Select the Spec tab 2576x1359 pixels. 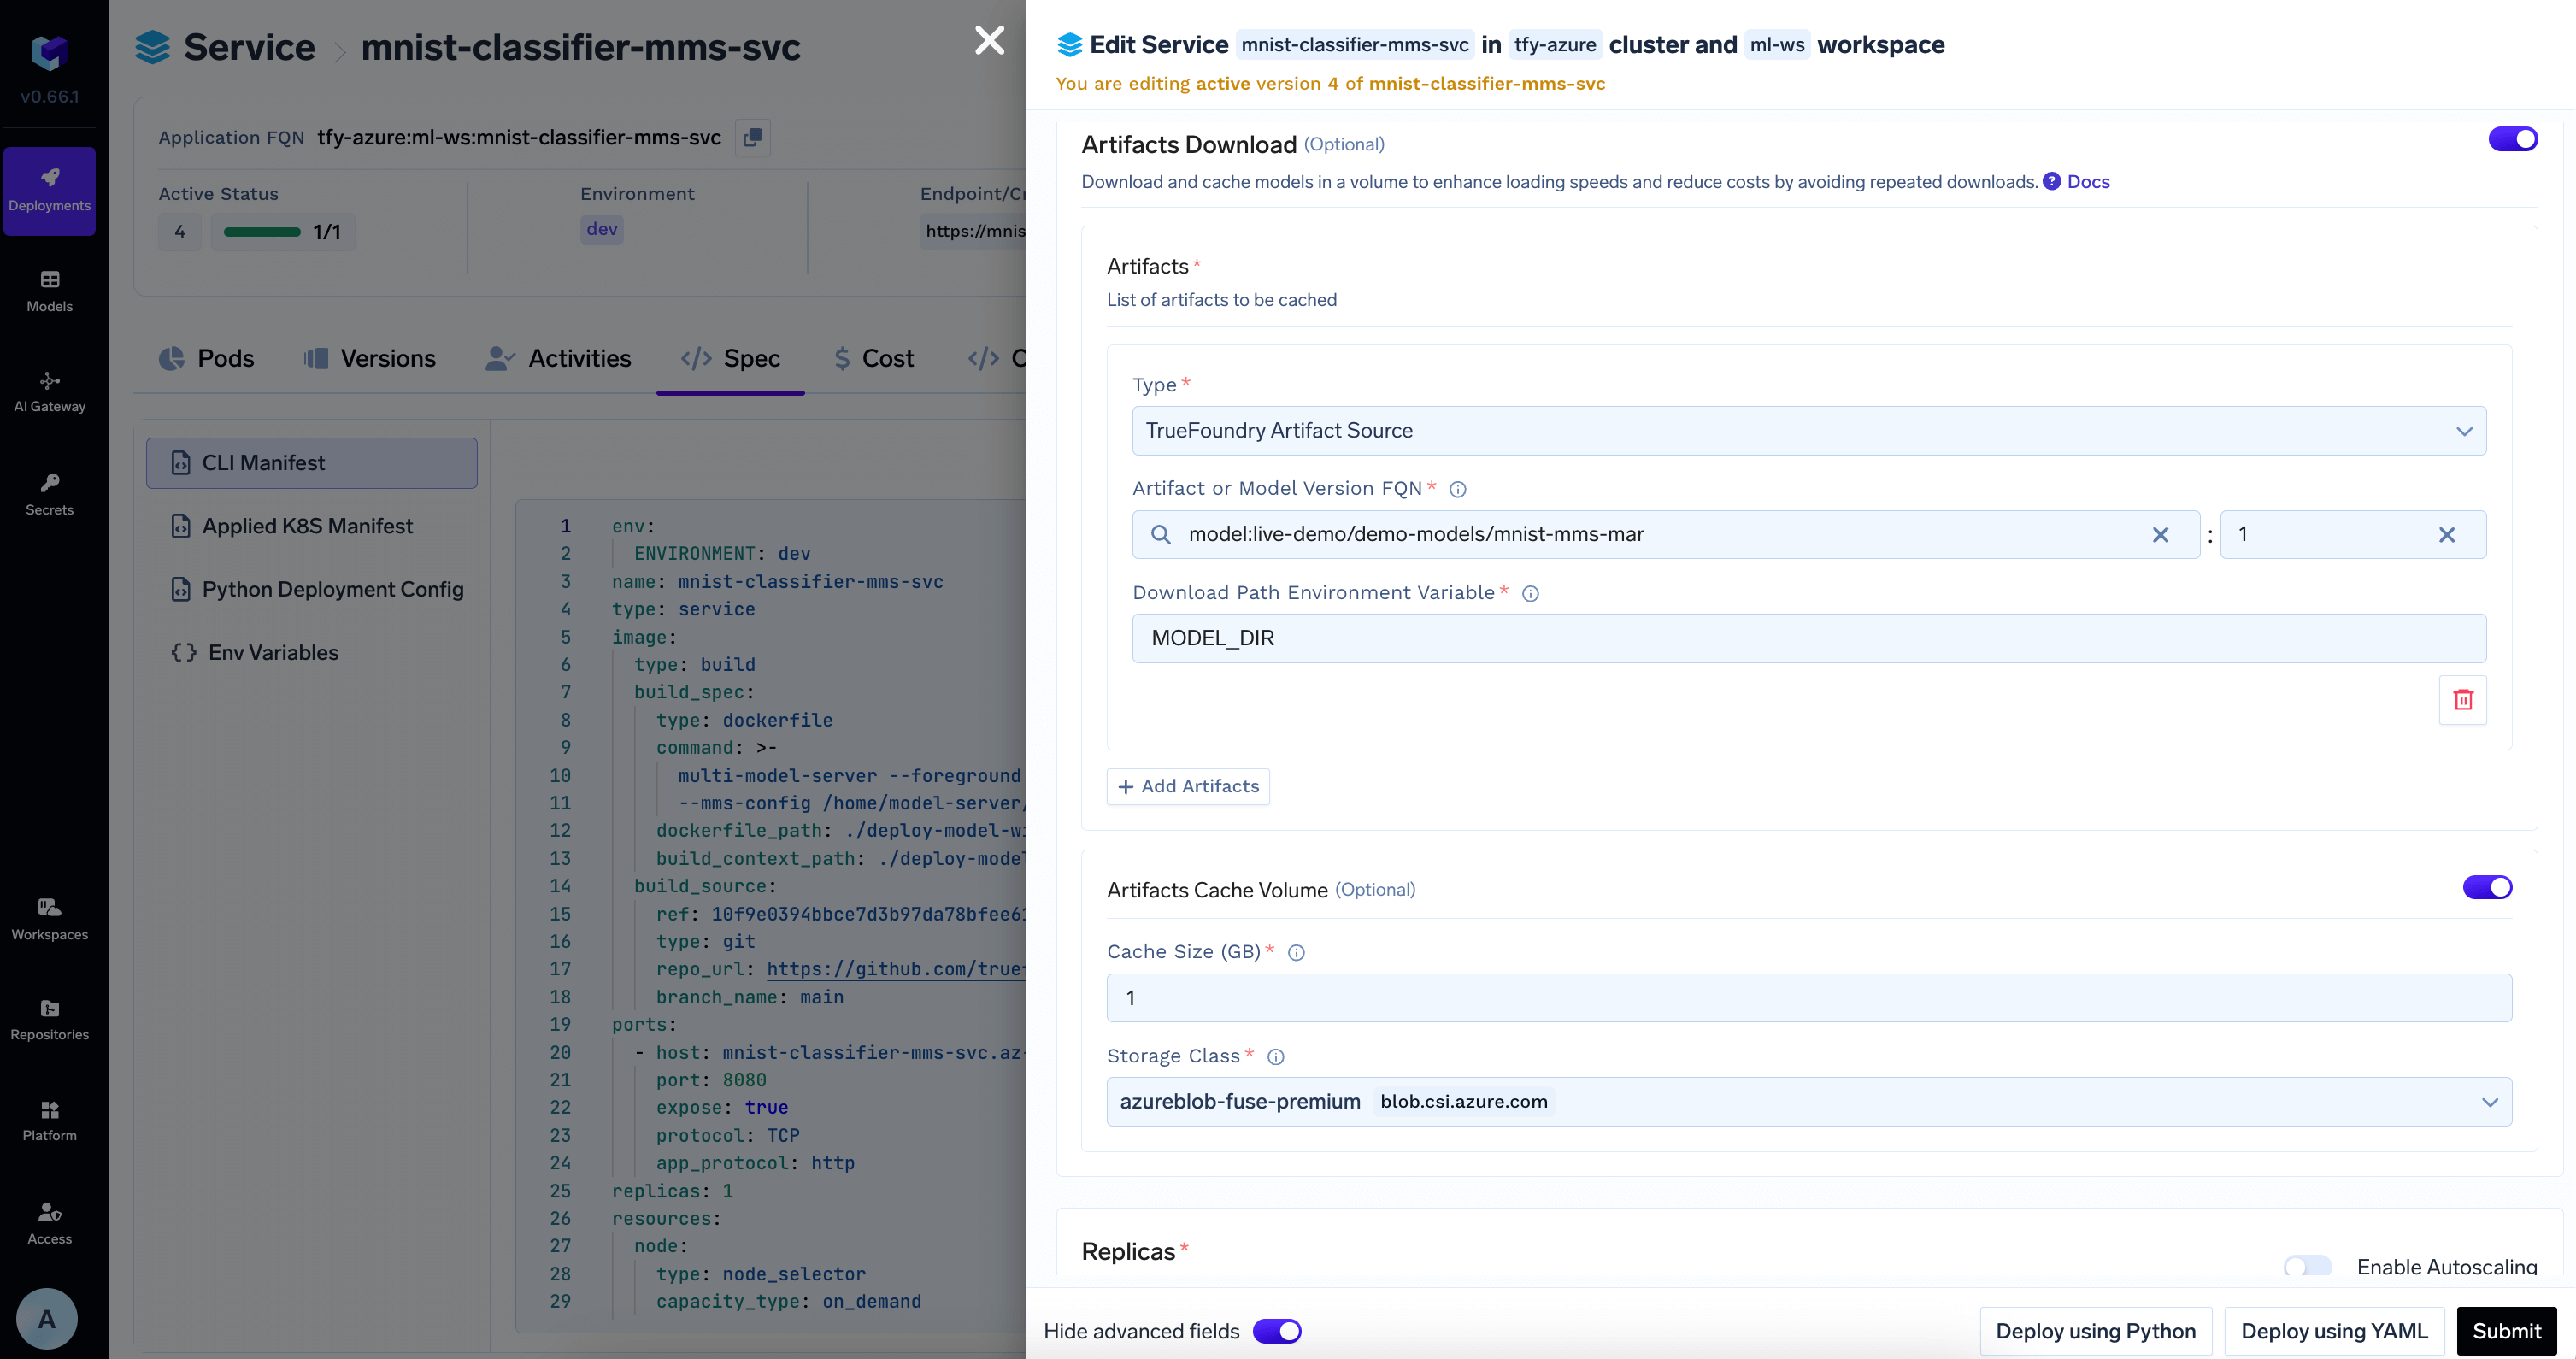click(x=730, y=358)
